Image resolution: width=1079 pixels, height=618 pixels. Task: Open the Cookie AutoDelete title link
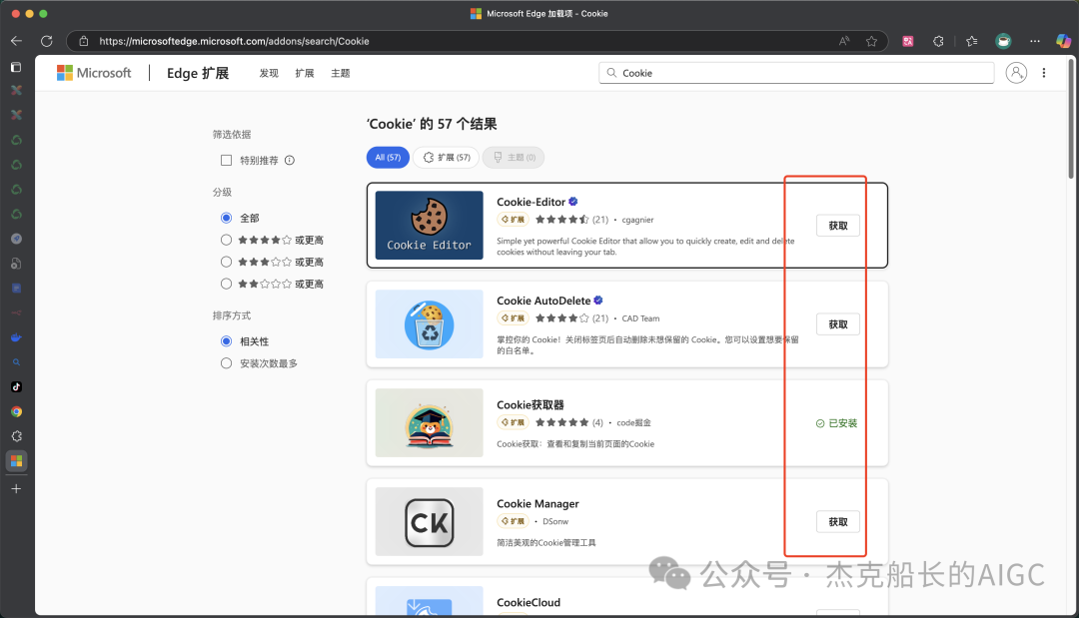(543, 301)
